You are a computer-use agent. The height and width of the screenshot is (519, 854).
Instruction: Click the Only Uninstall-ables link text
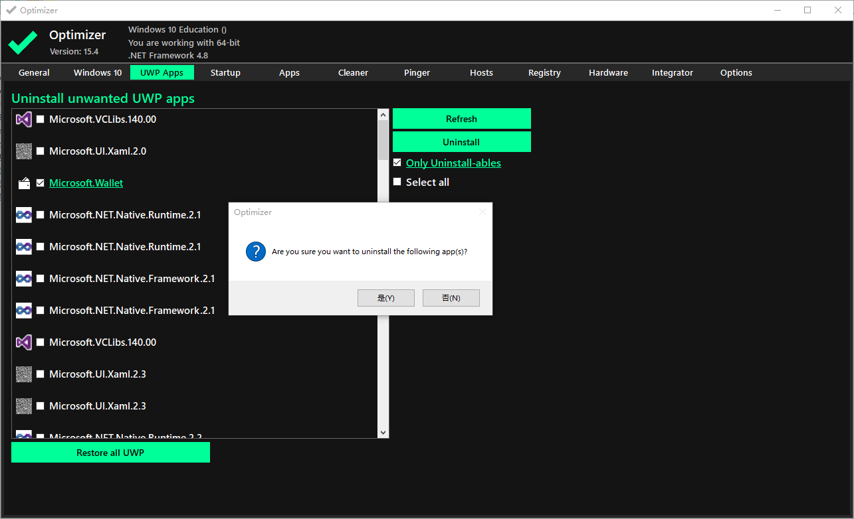453,163
